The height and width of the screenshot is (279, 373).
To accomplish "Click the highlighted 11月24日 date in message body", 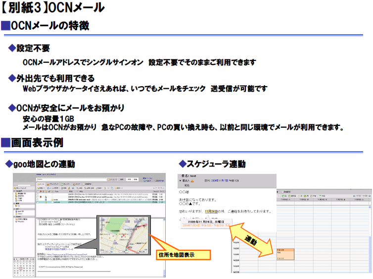I will coord(211,211).
